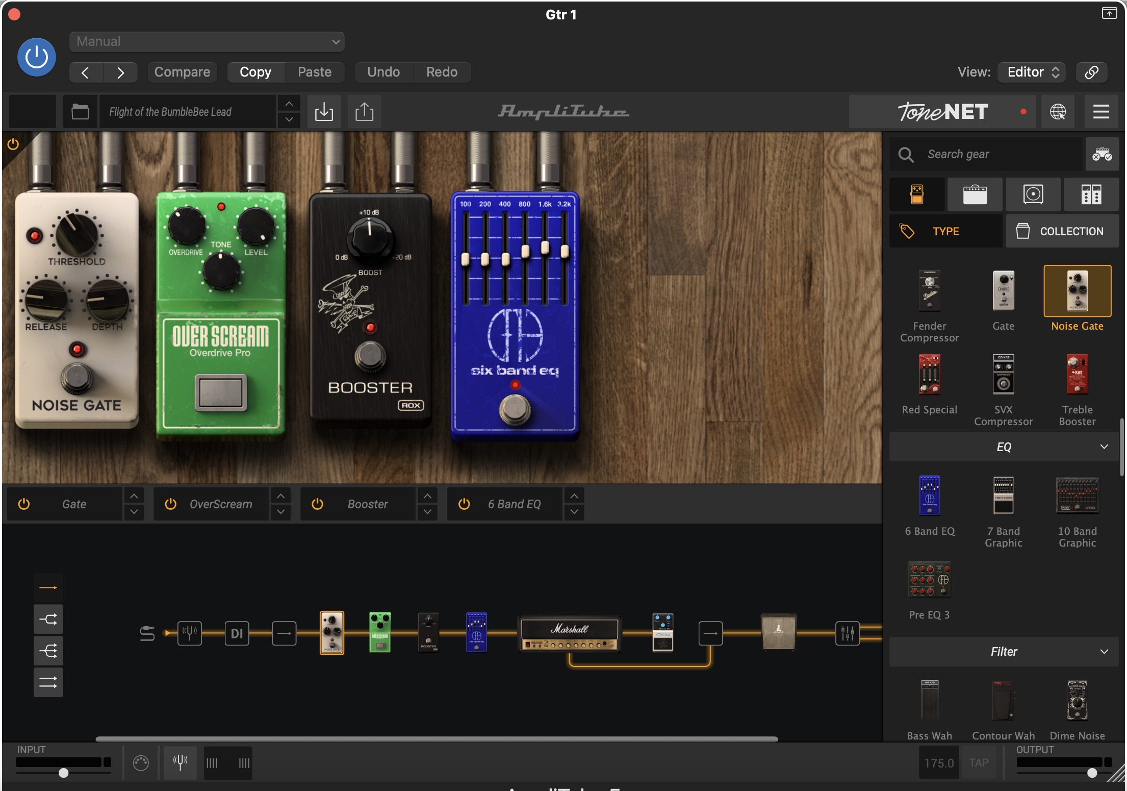Select the Contour Wah pedal thumbnail
Viewport: 1127px width, 791px height.
(1003, 700)
